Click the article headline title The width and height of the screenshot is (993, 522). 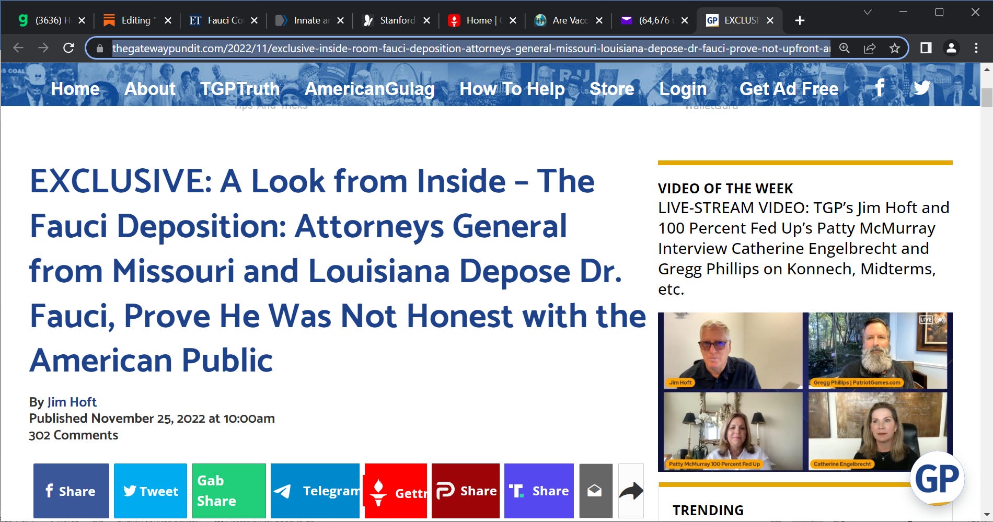click(x=338, y=271)
